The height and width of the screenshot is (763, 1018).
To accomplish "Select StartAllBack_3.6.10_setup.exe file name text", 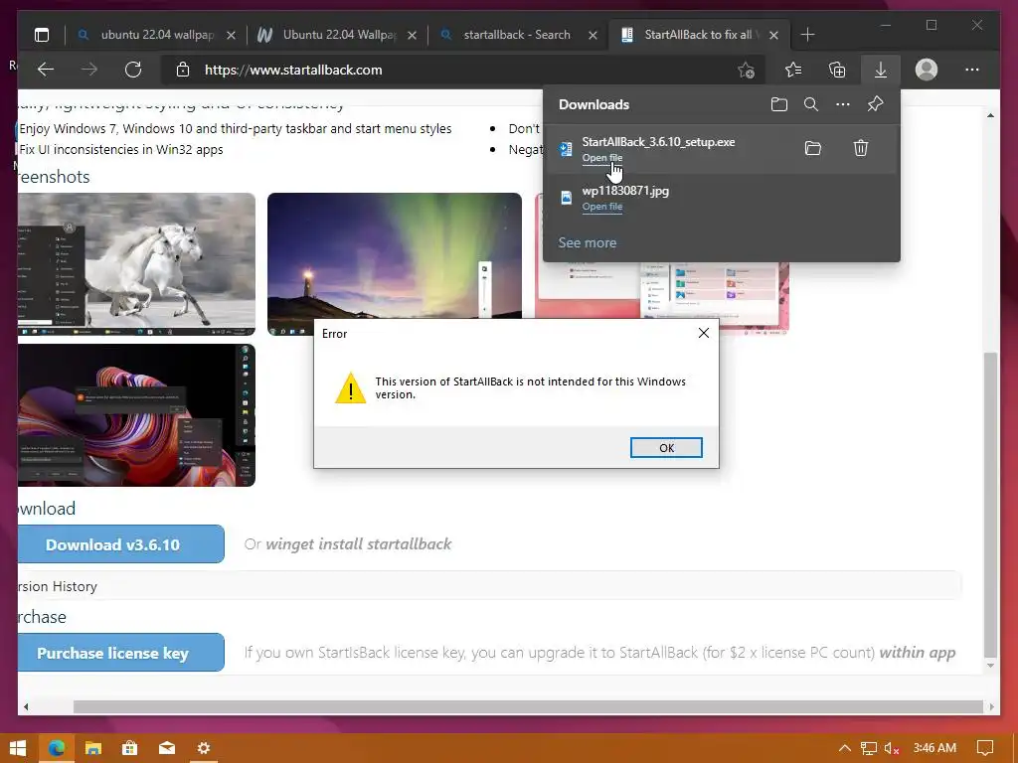I will (x=658, y=142).
